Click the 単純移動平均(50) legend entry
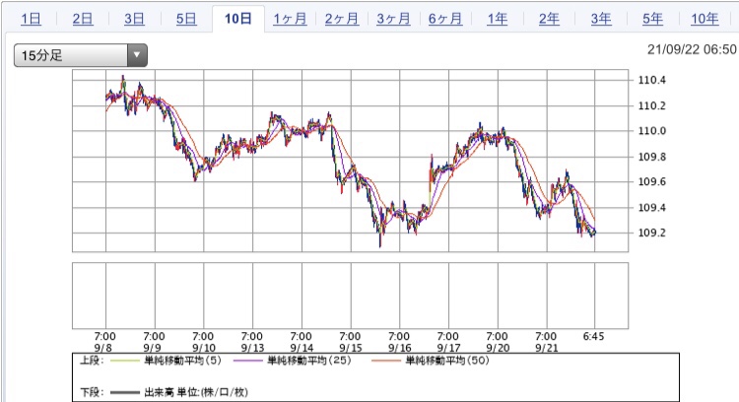 coord(447,361)
